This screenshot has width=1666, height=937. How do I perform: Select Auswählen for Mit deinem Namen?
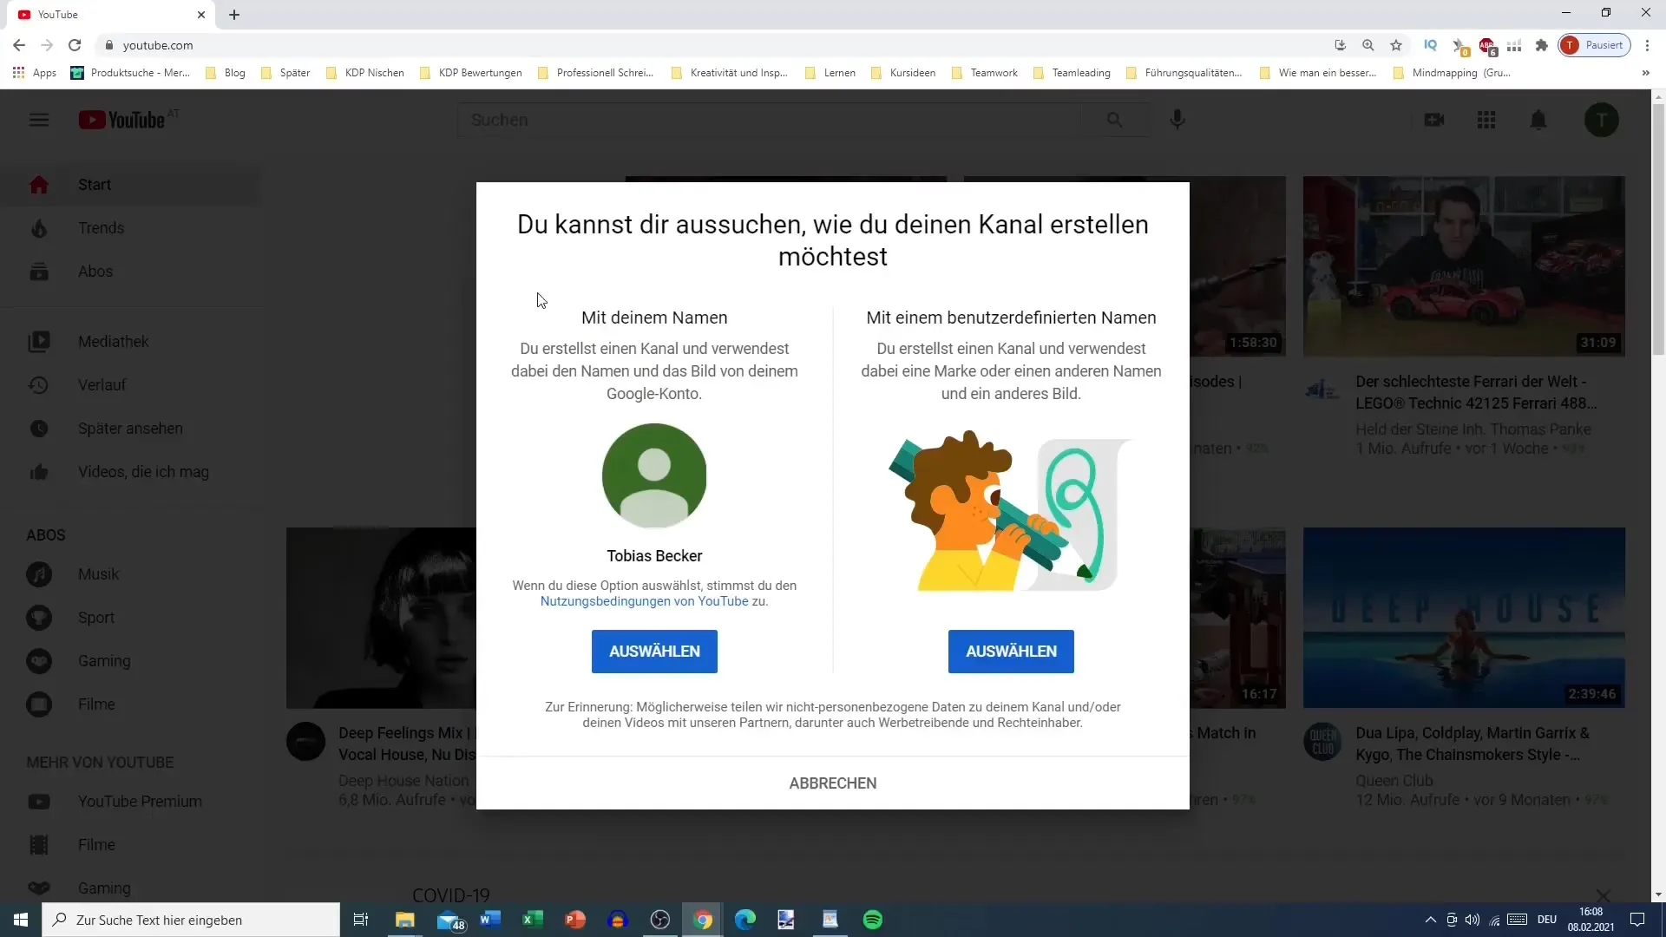point(654,651)
